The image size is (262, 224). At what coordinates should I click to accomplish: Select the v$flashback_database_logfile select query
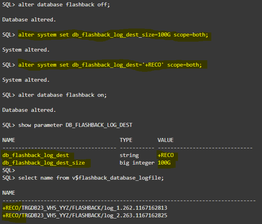click(x=91, y=178)
